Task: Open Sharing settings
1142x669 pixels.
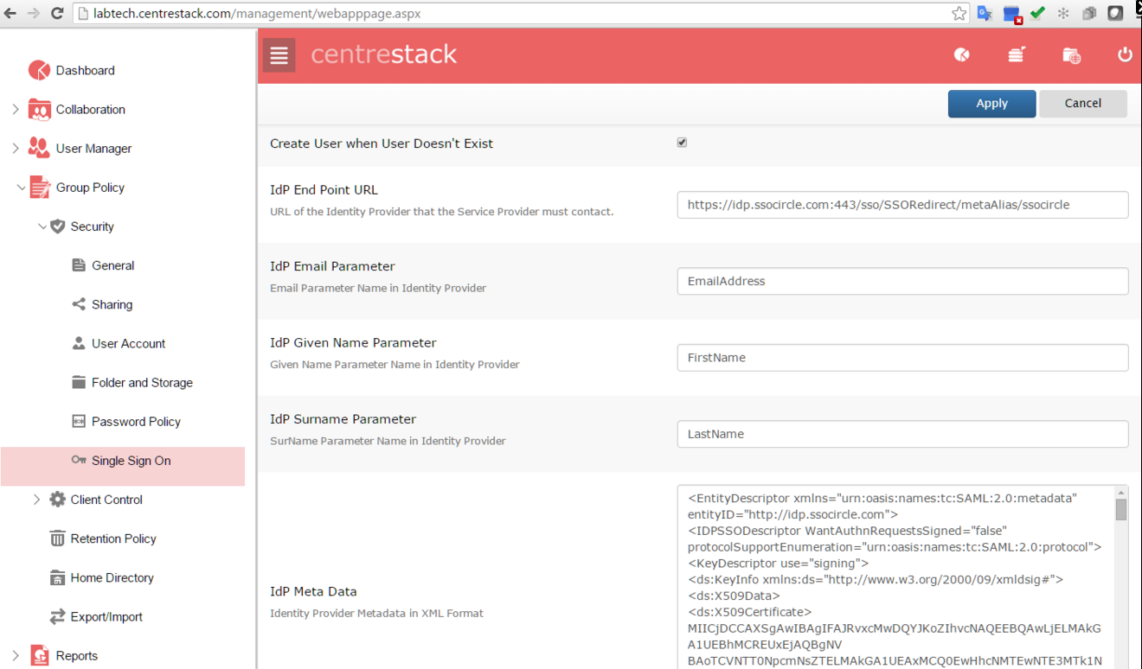Action: point(112,304)
